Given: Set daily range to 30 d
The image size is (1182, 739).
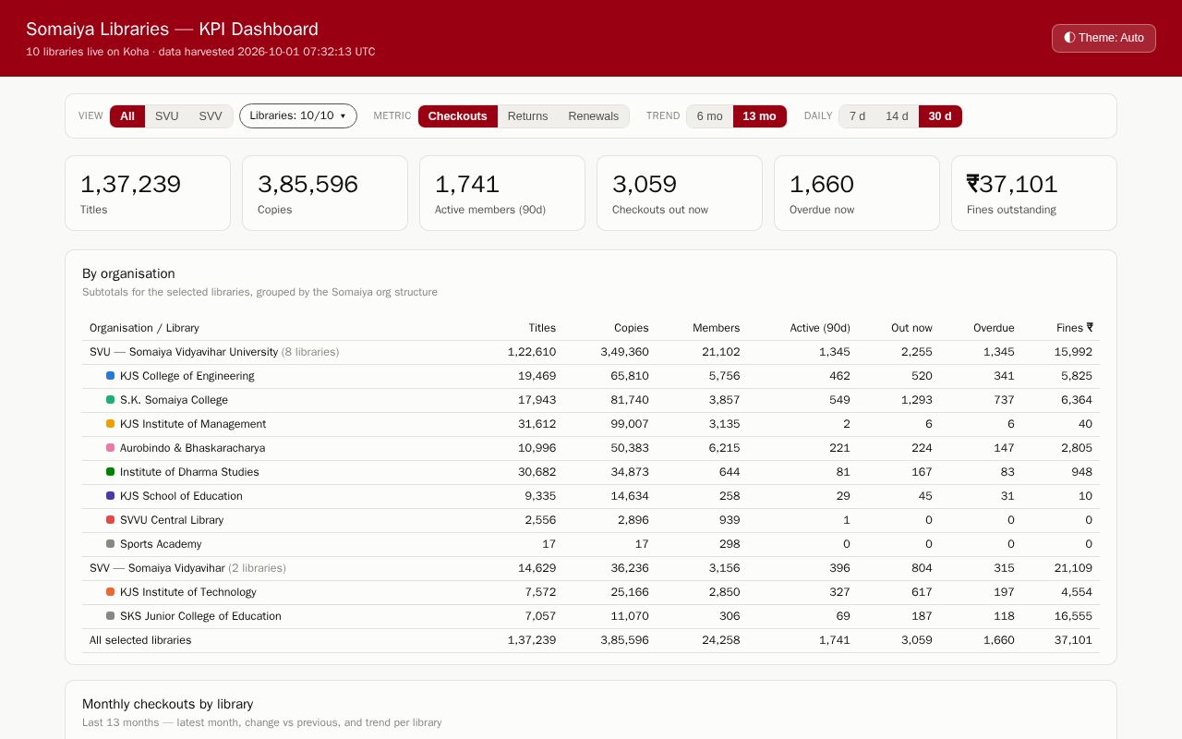Looking at the screenshot, I should point(940,116).
